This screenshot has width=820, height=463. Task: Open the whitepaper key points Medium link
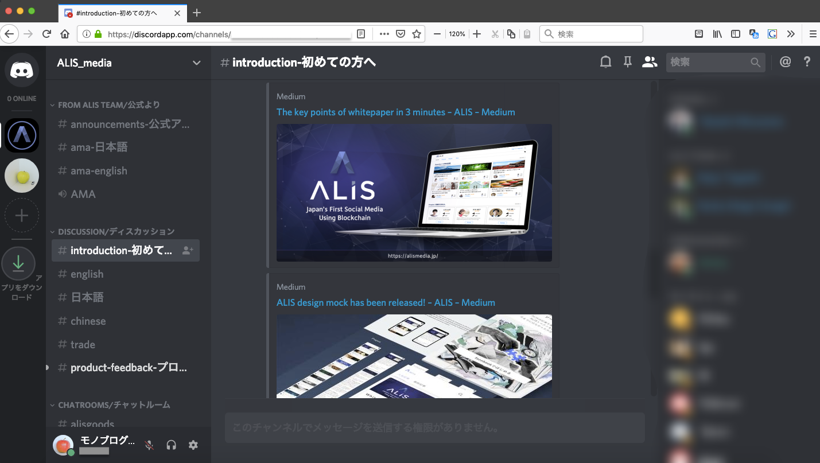coord(395,112)
